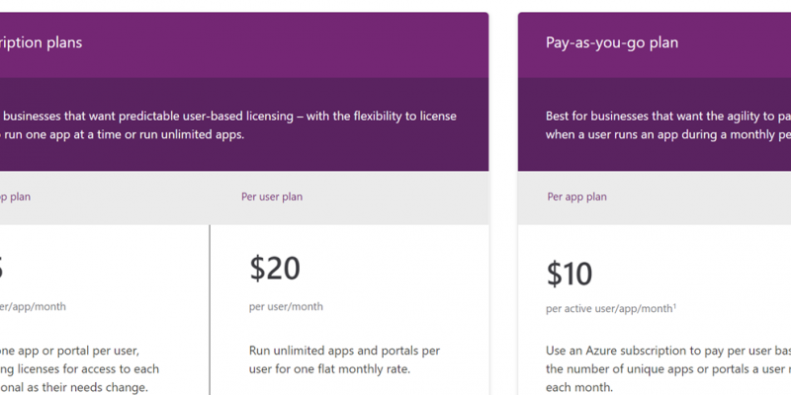791x395 pixels.
Task: Select the Per user plan label
Action: [272, 197]
